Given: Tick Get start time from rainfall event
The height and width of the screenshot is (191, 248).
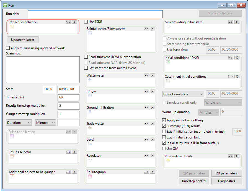Looking at the screenshot, I should click(86, 68).
